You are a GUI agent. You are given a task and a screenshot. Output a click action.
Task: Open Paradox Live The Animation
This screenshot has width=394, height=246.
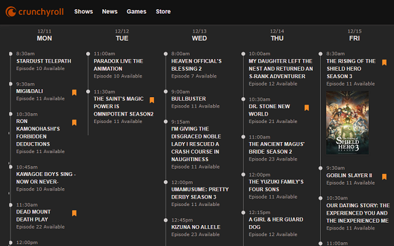click(118, 65)
